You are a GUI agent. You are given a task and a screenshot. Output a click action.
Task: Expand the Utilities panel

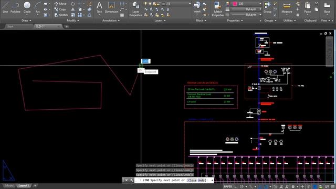(x=289, y=20)
